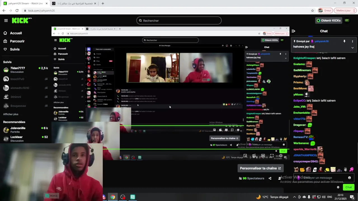Viewport: 358px width, 201px height.
Task: Click the Obtenir KICKs button
Action: click(329, 20)
